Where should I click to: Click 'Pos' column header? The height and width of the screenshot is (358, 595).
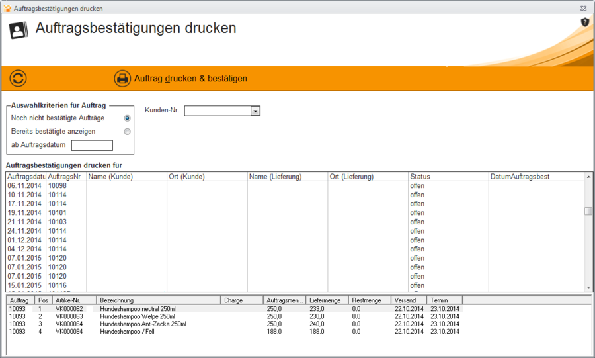click(x=43, y=300)
